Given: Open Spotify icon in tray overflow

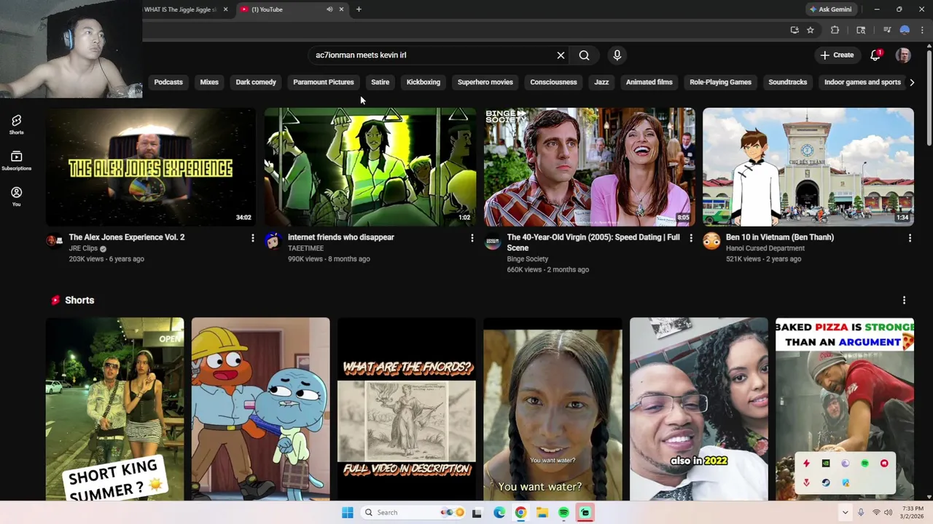Looking at the screenshot, I should point(864,464).
